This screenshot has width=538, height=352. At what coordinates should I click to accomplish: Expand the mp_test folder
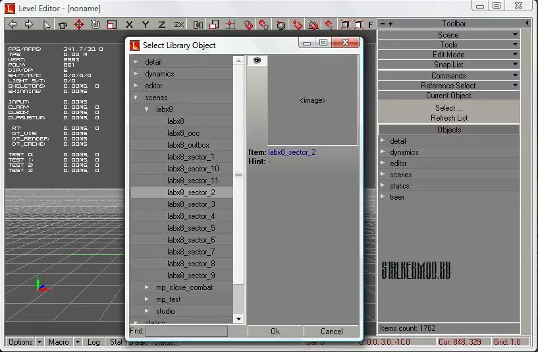click(x=147, y=299)
